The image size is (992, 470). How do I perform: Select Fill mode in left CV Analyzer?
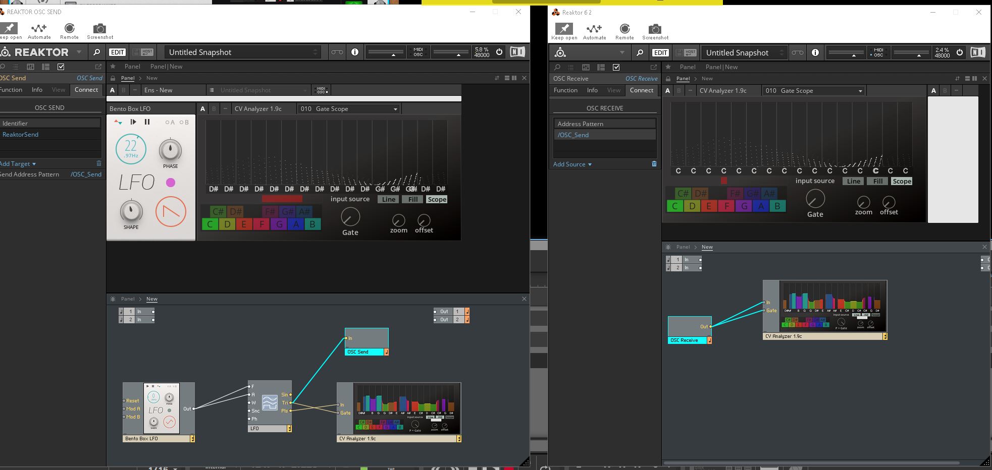(x=413, y=199)
